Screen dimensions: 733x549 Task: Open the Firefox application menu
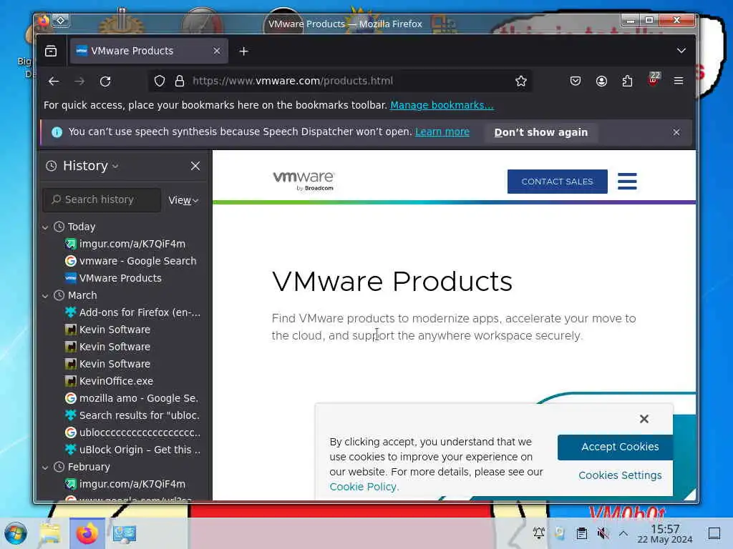tap(679, 81)
